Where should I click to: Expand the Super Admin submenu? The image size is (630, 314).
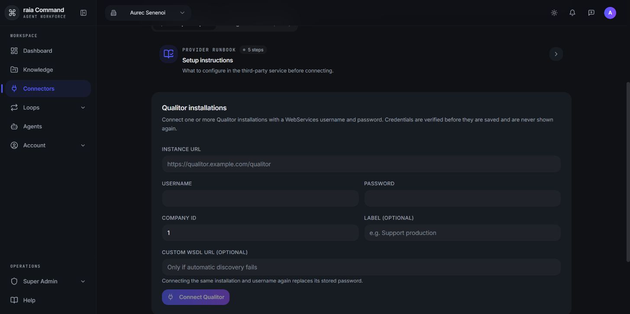[x=83, y=282]
